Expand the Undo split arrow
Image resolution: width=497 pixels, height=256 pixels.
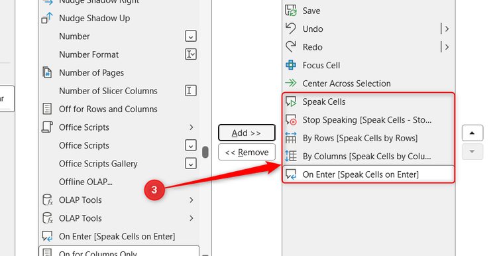445,29
